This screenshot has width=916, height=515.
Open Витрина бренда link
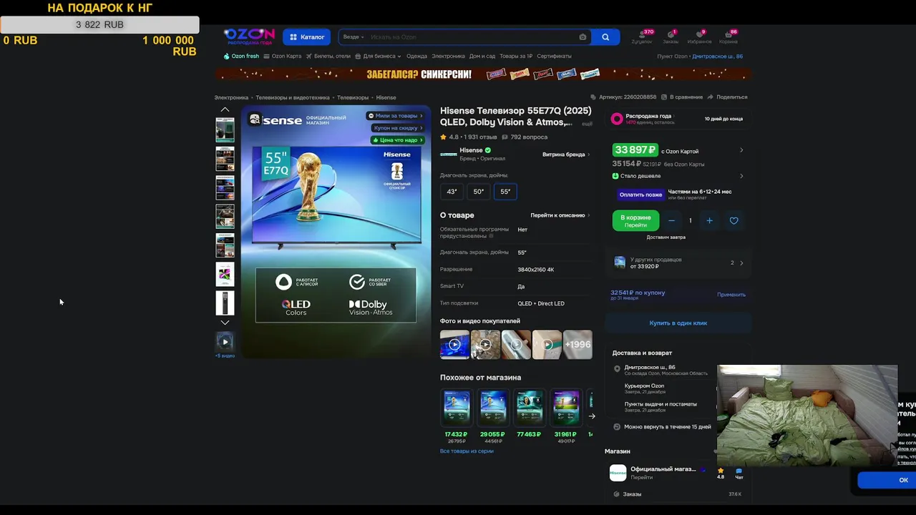pos(566,154)
